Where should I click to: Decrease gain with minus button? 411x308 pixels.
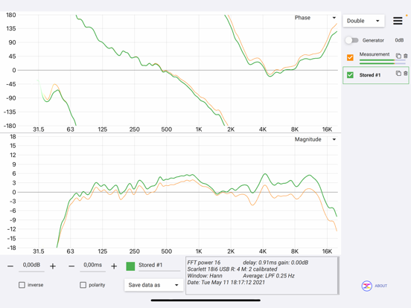point(10,266)
